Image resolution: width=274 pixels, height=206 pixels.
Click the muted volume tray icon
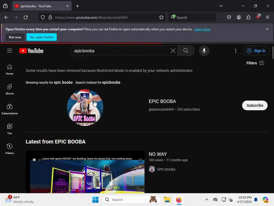click(x=231, y=200)
